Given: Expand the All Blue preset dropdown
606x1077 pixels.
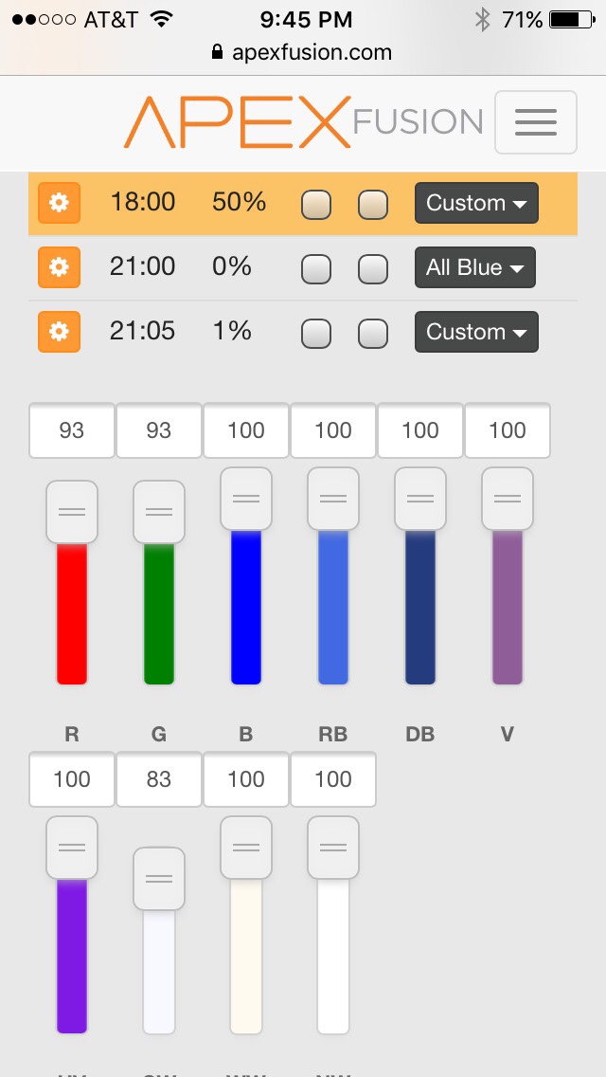Looking at the screenshot, I should [x=475, y=267].
